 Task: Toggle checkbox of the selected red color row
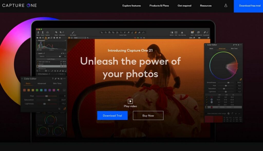(207, 107)
